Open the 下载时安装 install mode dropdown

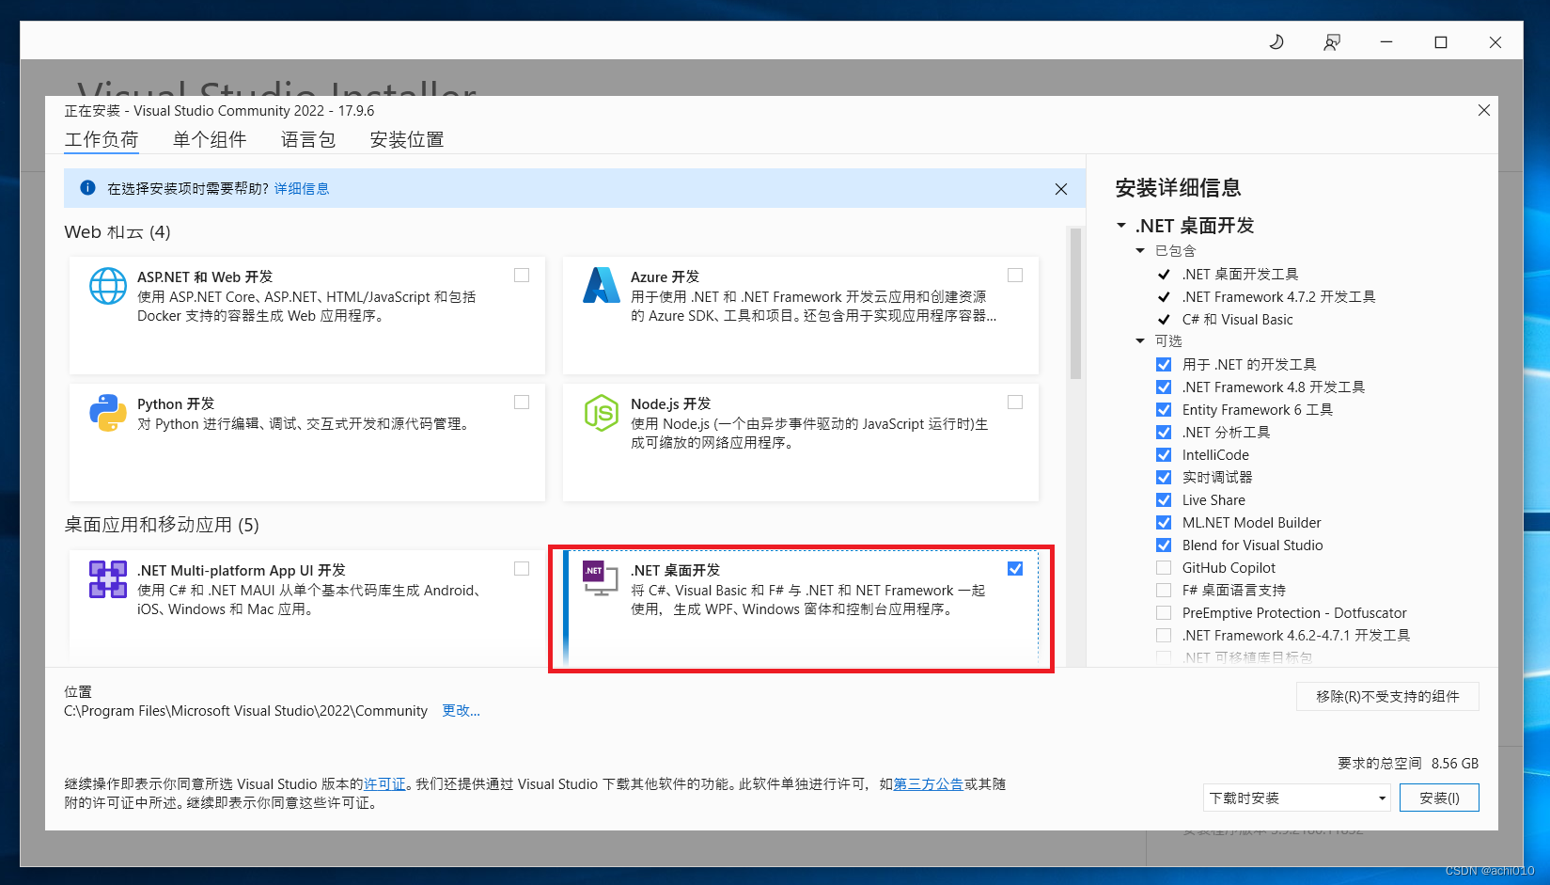click(1297, 798)
